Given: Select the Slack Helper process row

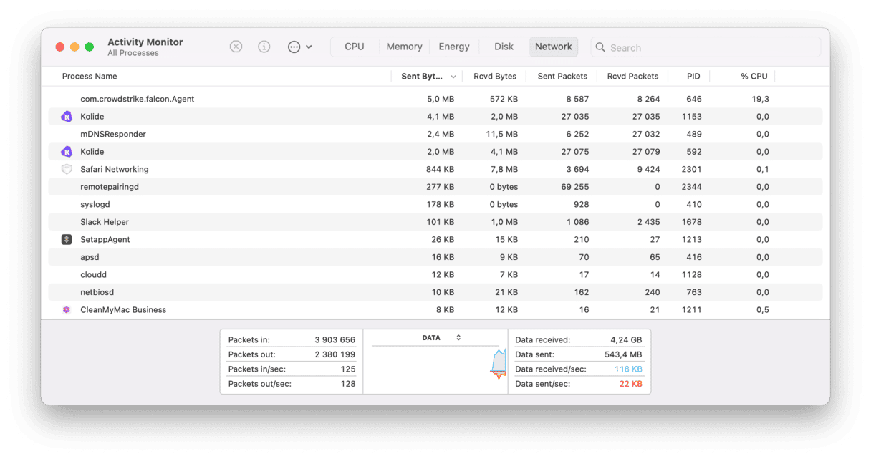Looking at the screenshot, I should [x=435, y=222].
